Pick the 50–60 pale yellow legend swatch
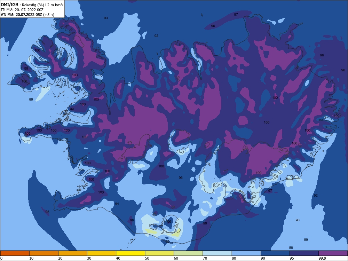The width and height of the screenshot is (348, 261). 160,253
